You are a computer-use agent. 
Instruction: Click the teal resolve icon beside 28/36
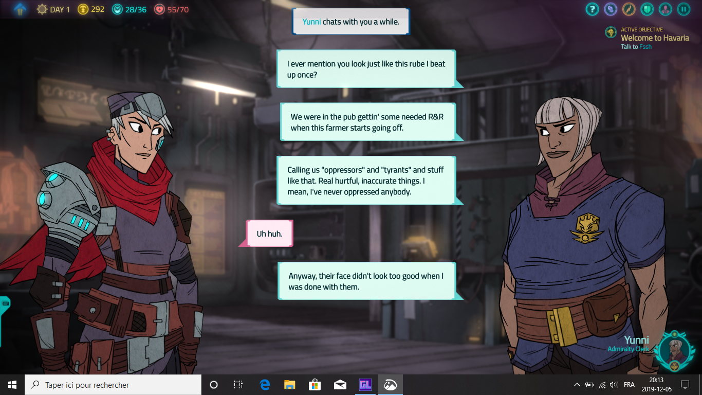118,9
